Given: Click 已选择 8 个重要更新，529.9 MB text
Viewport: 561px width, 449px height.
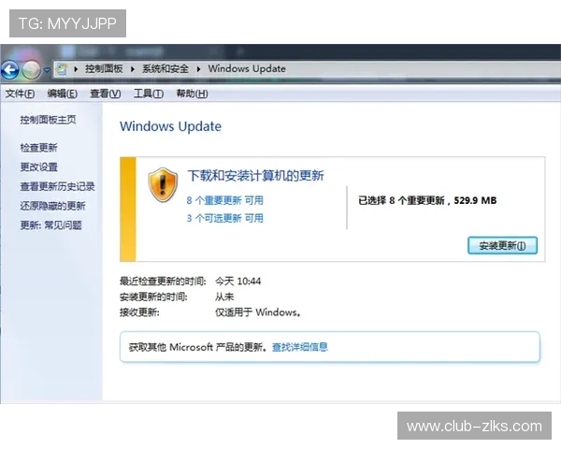Looking at the screenshot, I should tap(427, 200).
